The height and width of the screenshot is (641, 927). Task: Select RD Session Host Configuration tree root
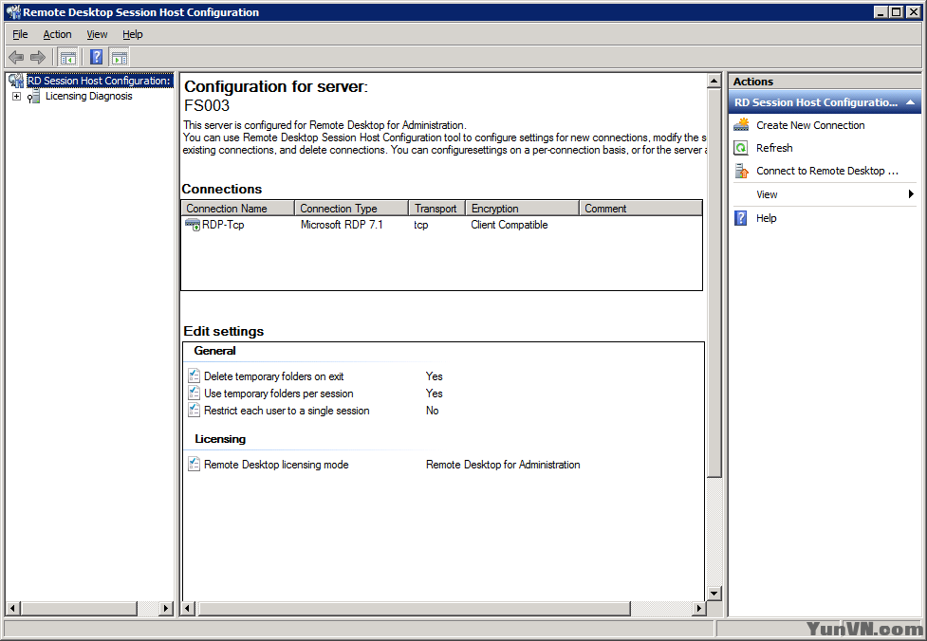pos(99,82)
